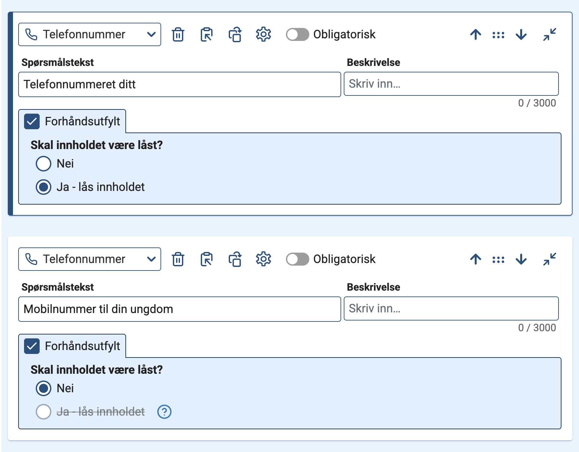
Task: Collapse the 'Telefonnummeret ditt' question card
Action: pyautogui.click(x=550, y=34)
